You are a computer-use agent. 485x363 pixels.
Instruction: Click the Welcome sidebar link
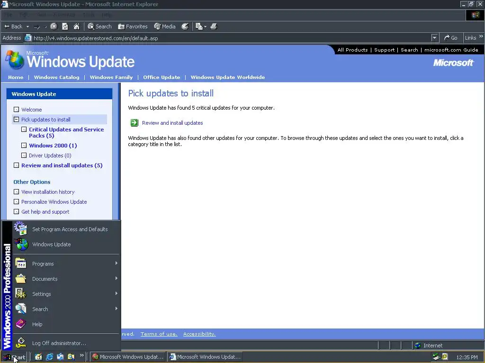pos(32,110)
